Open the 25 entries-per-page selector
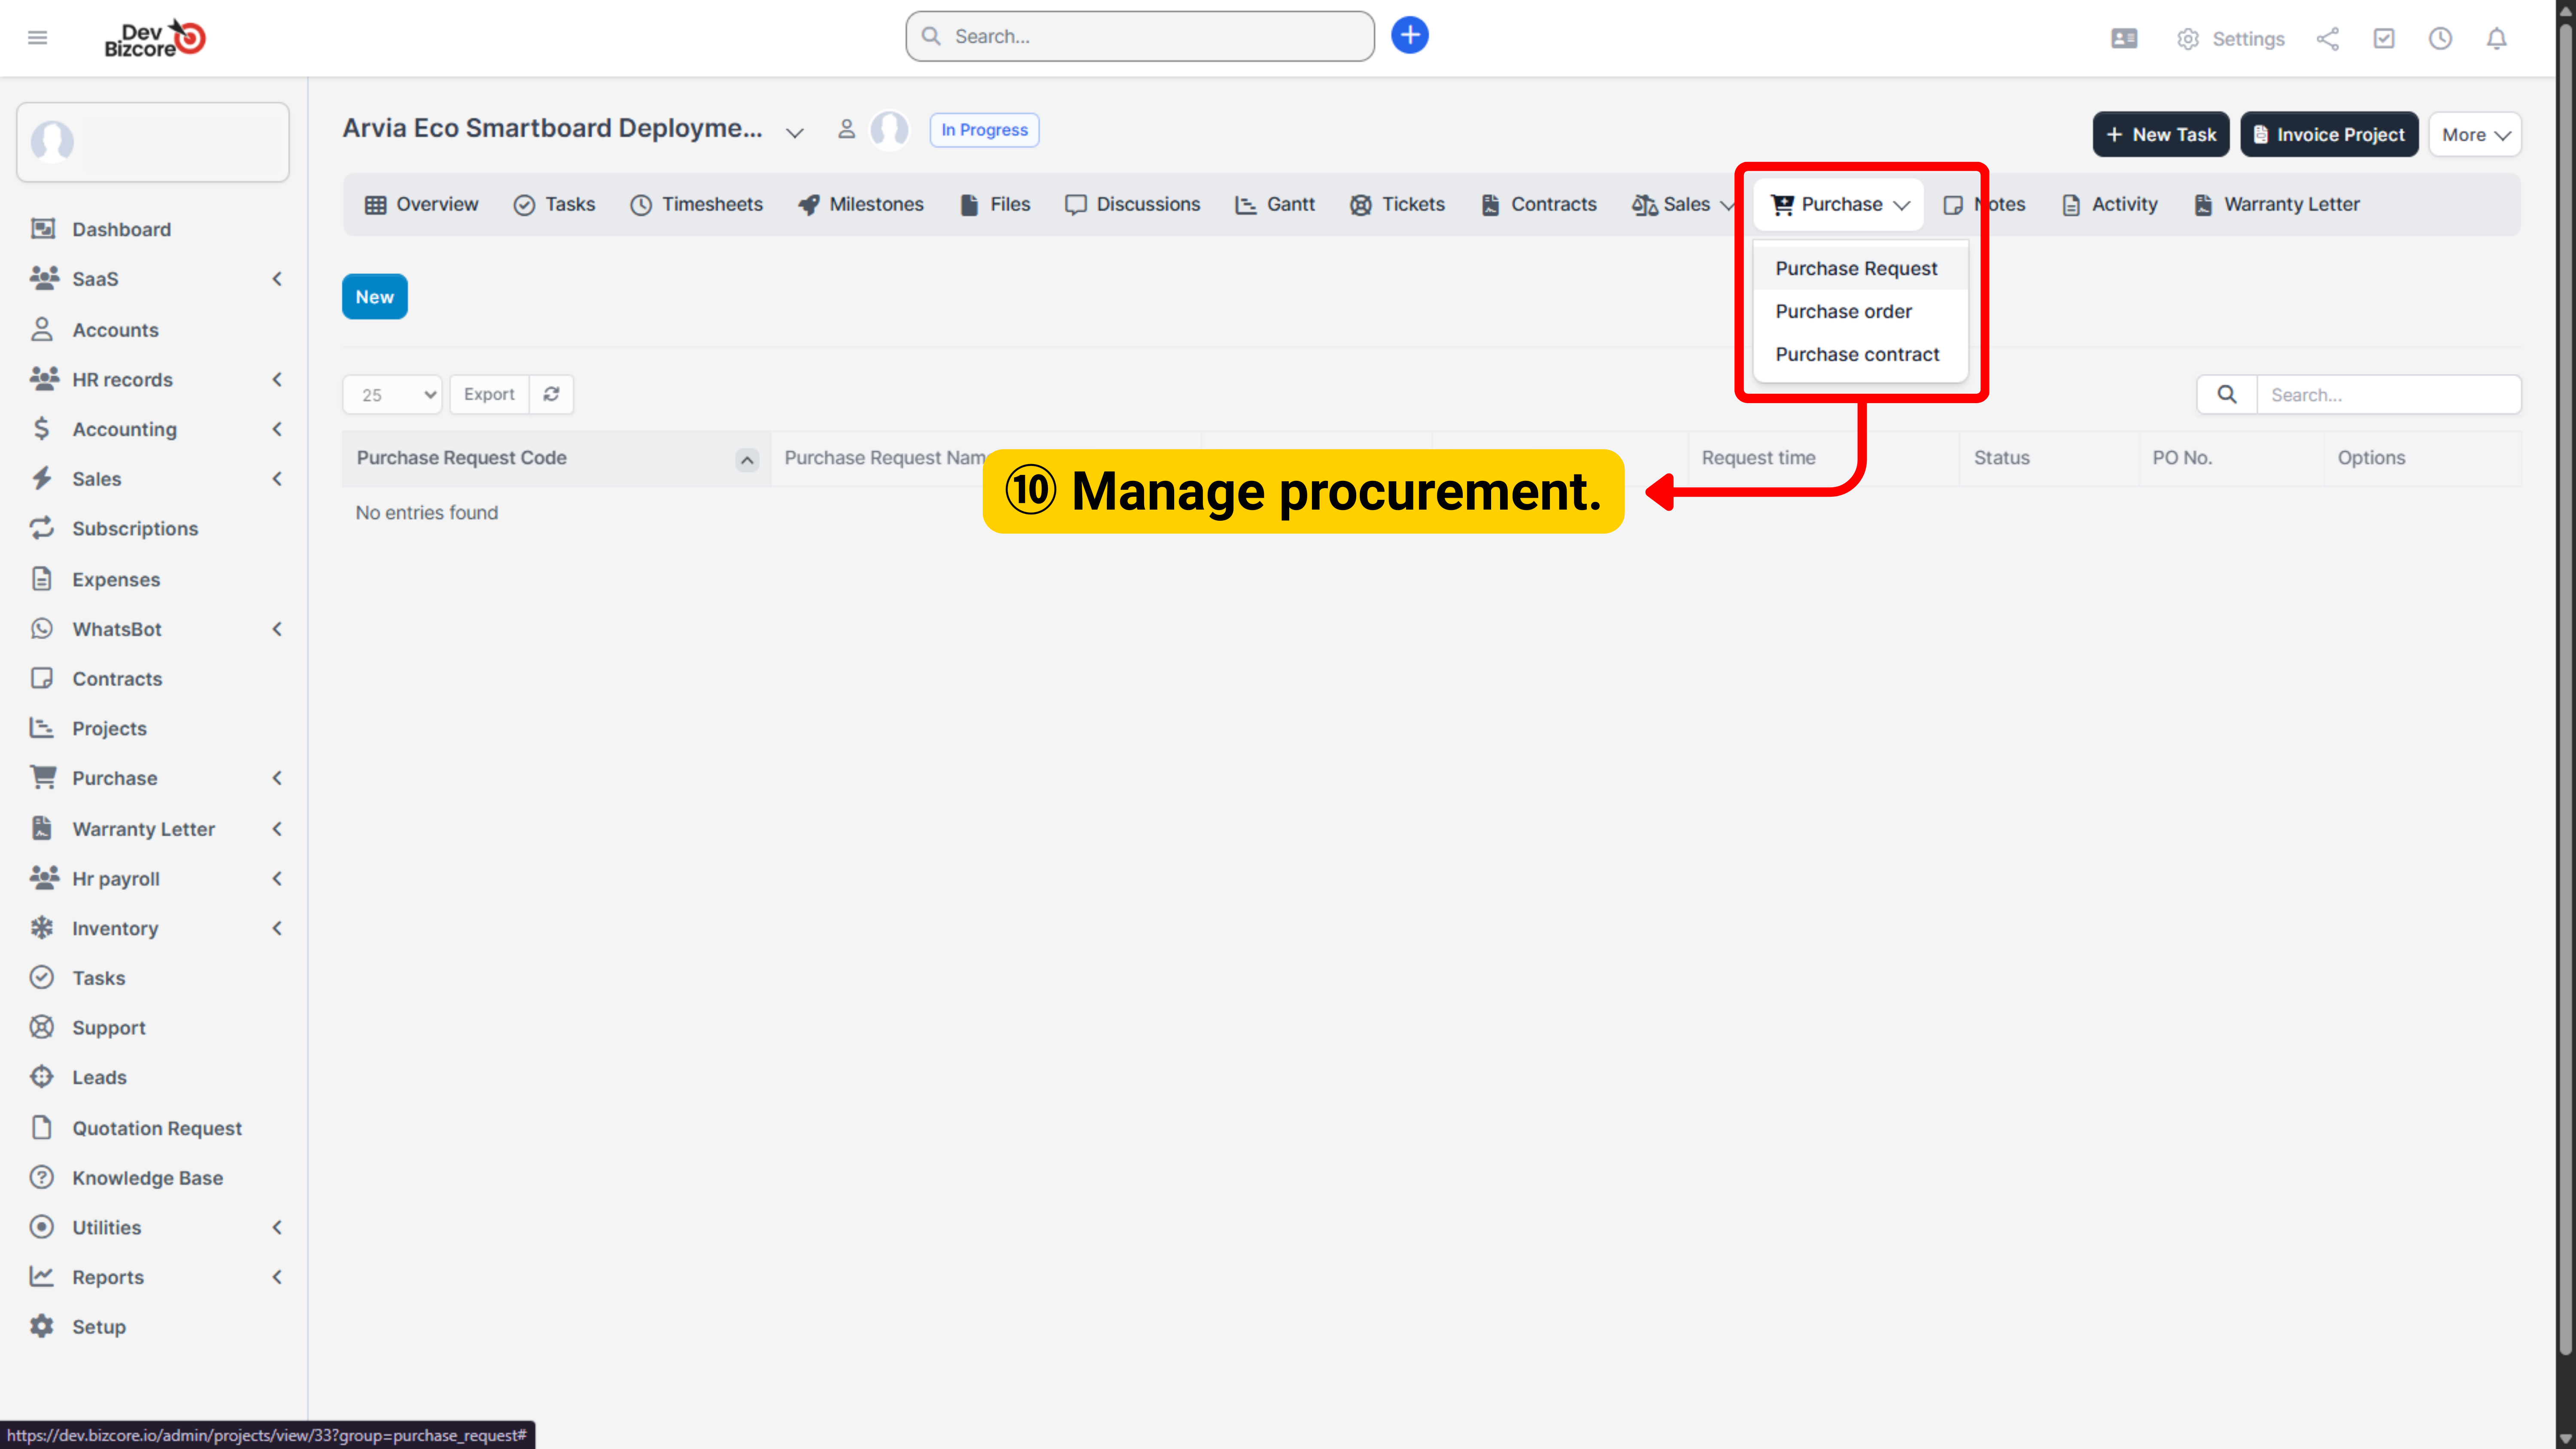The width and height of the screenshot is (2576, 1449). coord(392,394)
